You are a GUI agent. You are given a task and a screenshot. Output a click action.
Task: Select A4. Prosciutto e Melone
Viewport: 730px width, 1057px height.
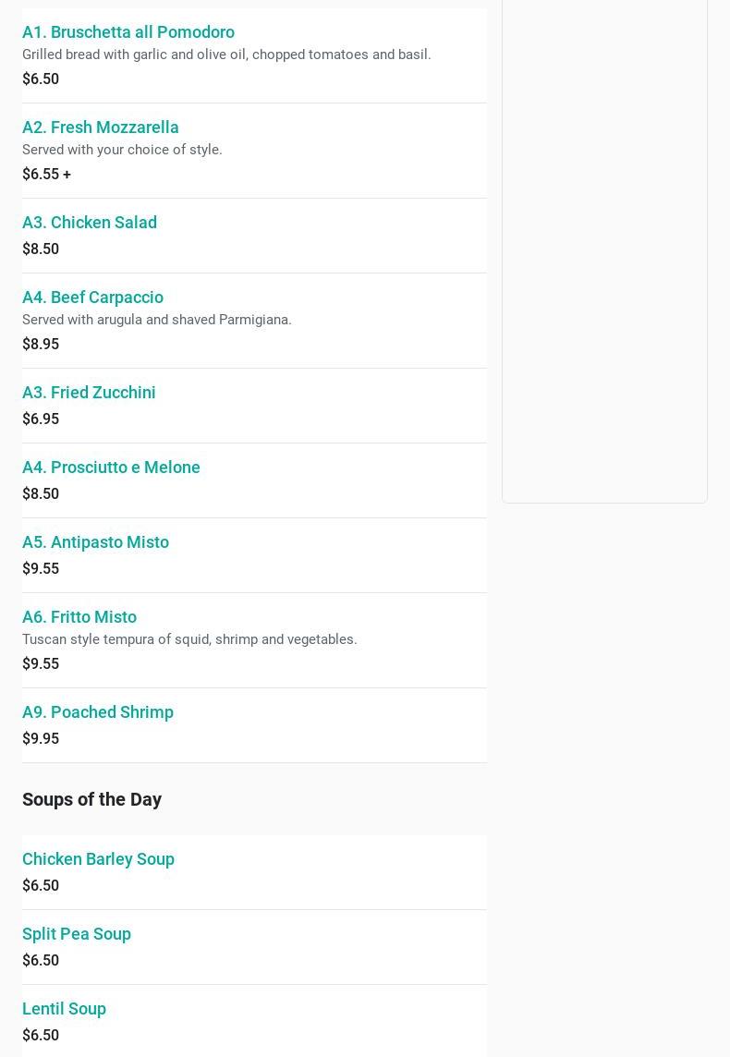coord(111,468)
